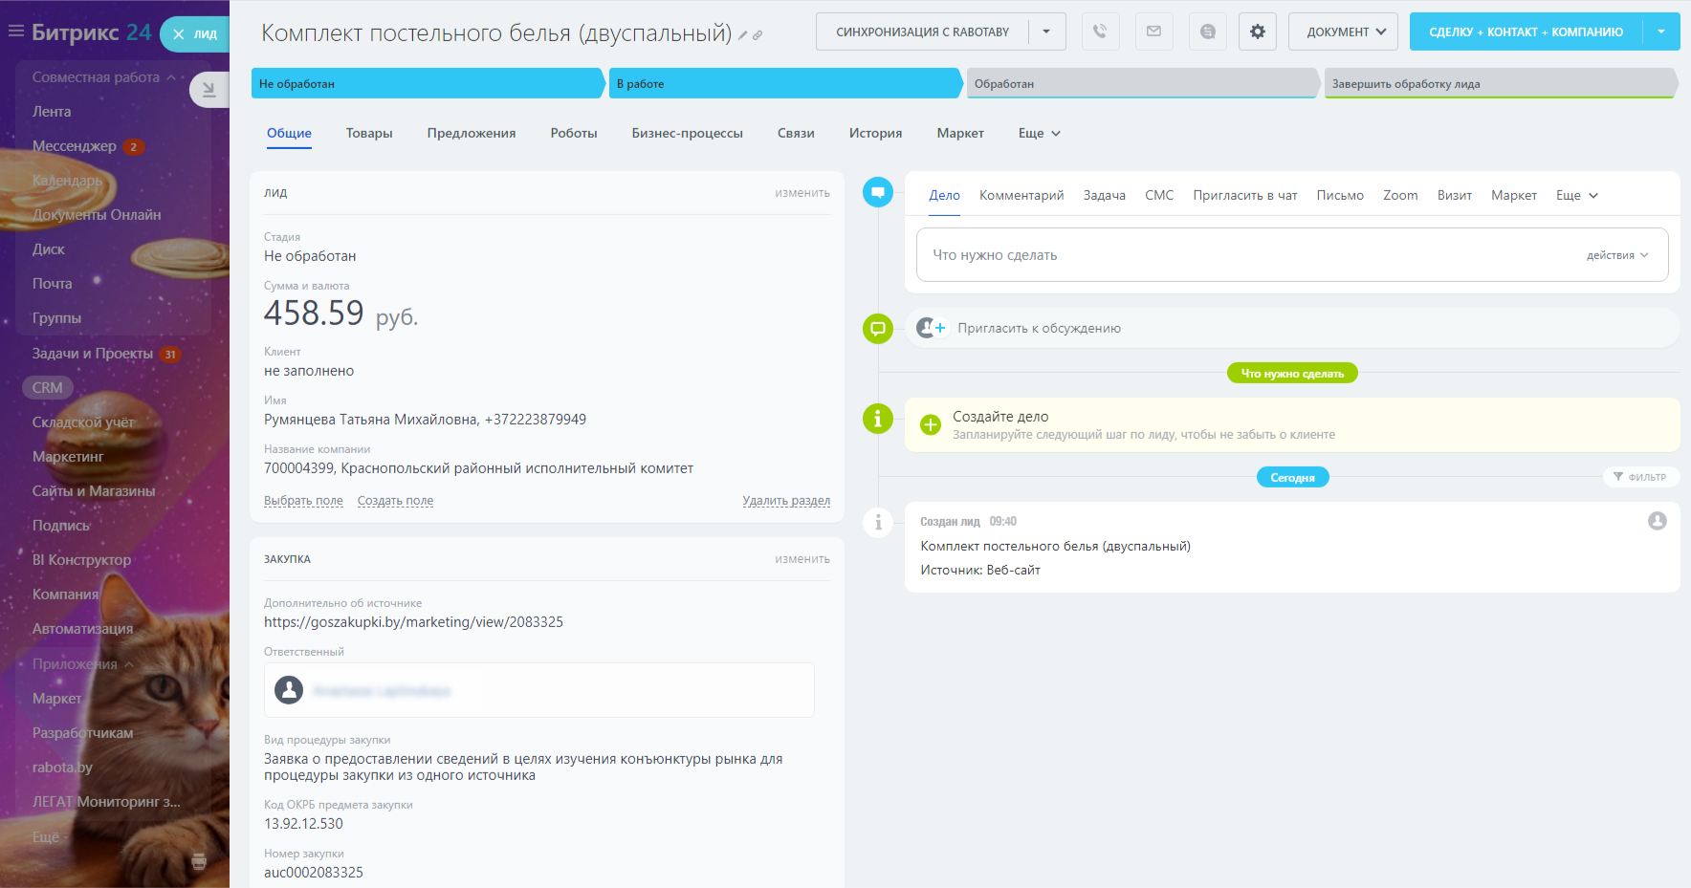This screenshot has width=1691, height=888.
Task: Click the chat bubble icon beside the gear
Action: pos(1207,32)
